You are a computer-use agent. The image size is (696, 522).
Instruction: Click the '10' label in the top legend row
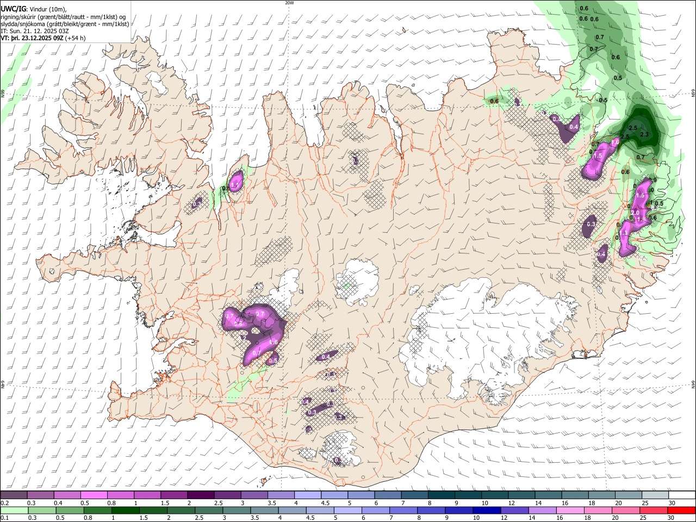point(485,503)
